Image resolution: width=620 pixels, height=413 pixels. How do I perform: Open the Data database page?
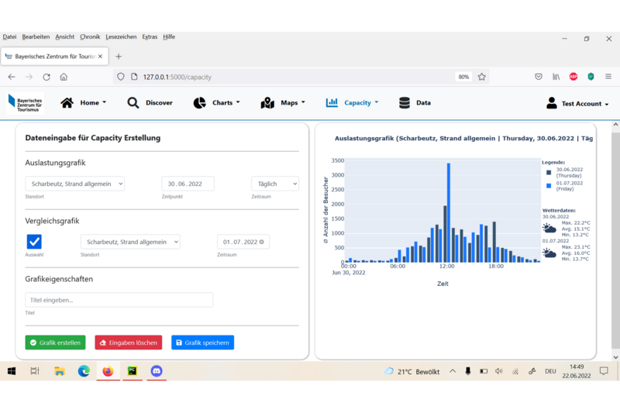[415, 103]
